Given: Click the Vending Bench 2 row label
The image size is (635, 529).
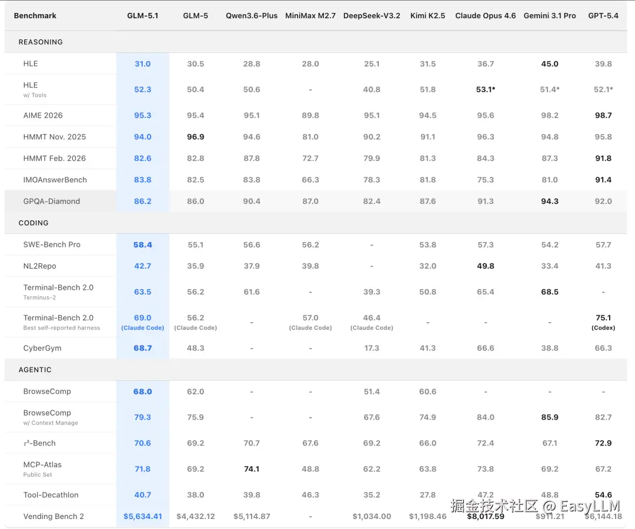Looking at the screenshot, I should pos(54,517).
